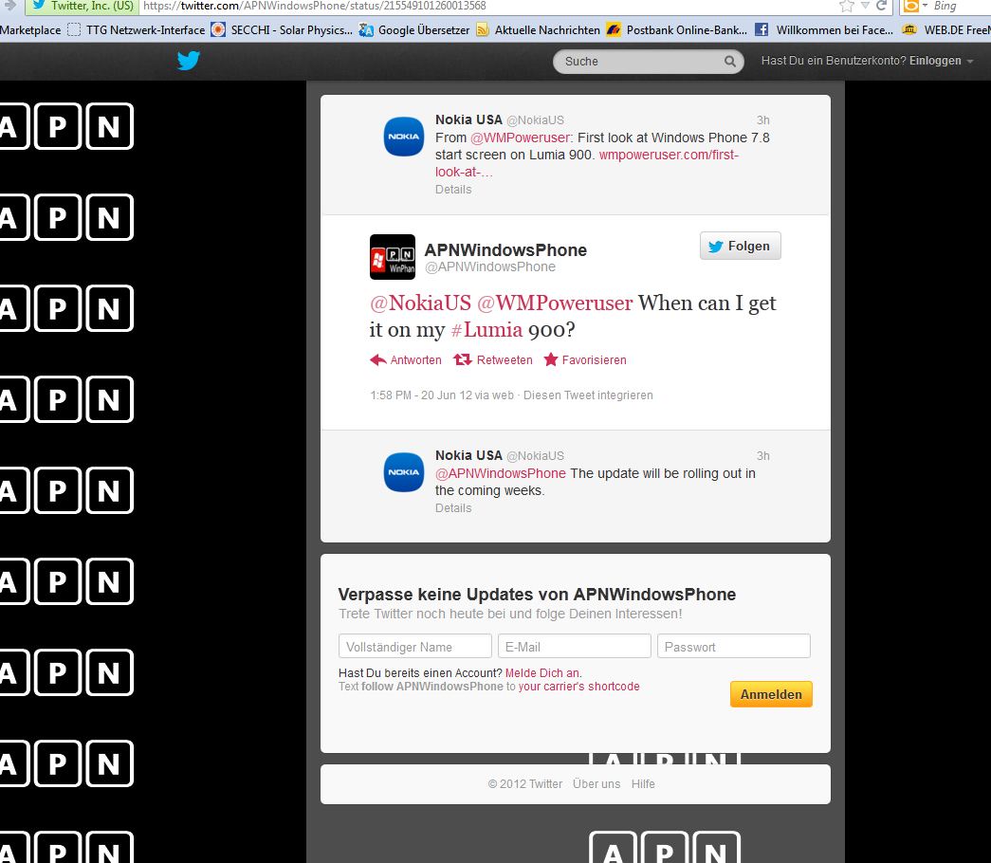The height and width of the screenshot is (863, 991).
Task: Click Nokia USA name in first tweet
Action: 469,119
